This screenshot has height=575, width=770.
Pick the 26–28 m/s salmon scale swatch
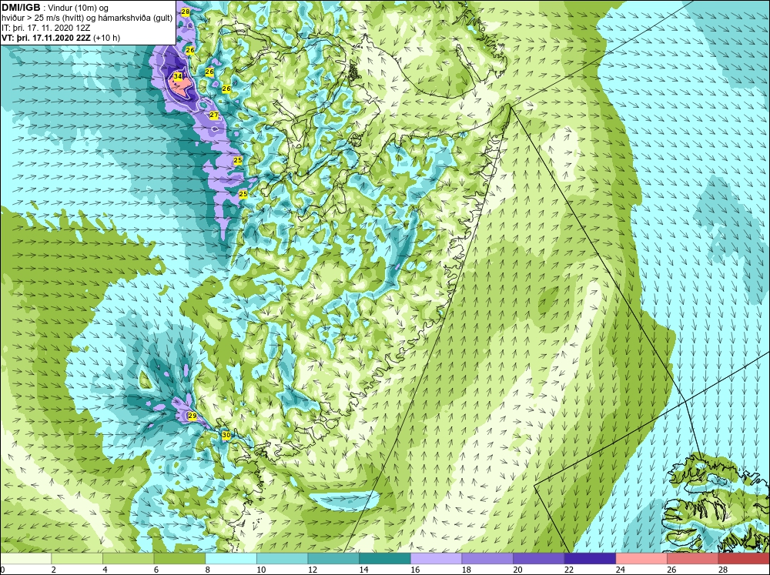click(692, 558)
